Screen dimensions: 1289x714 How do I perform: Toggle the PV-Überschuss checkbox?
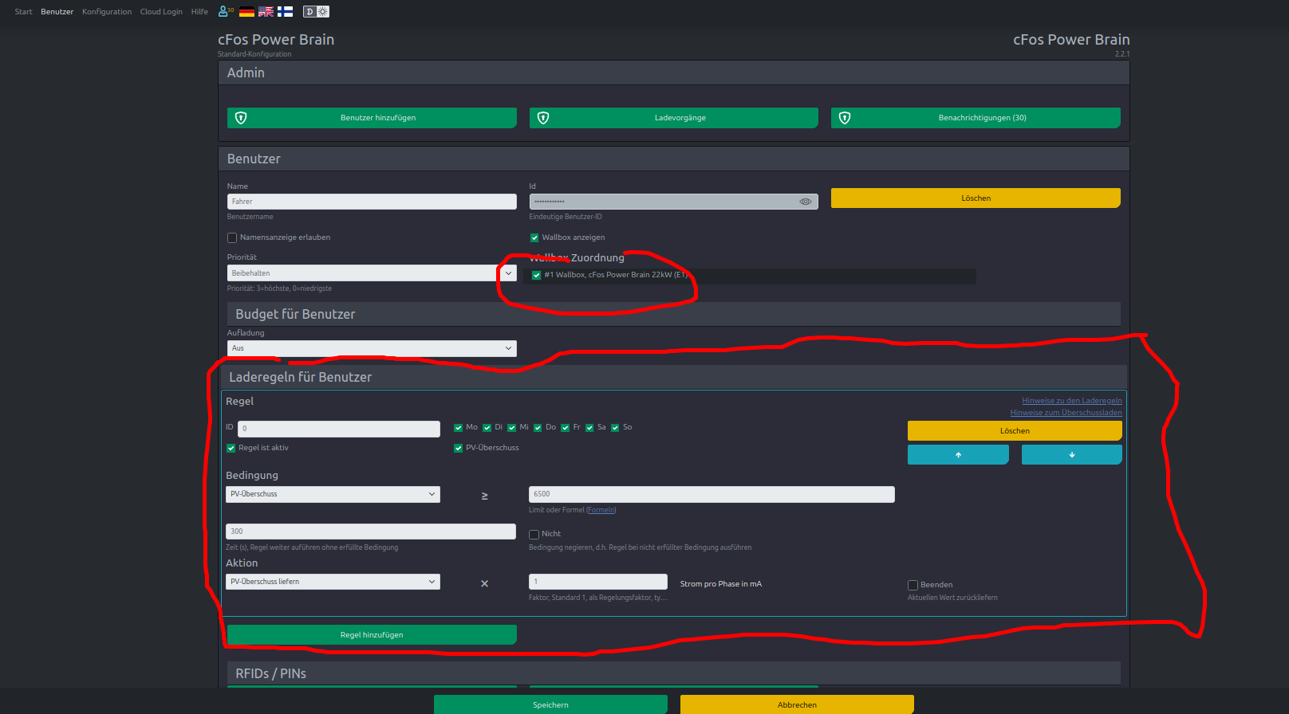[x=458, y=448]
